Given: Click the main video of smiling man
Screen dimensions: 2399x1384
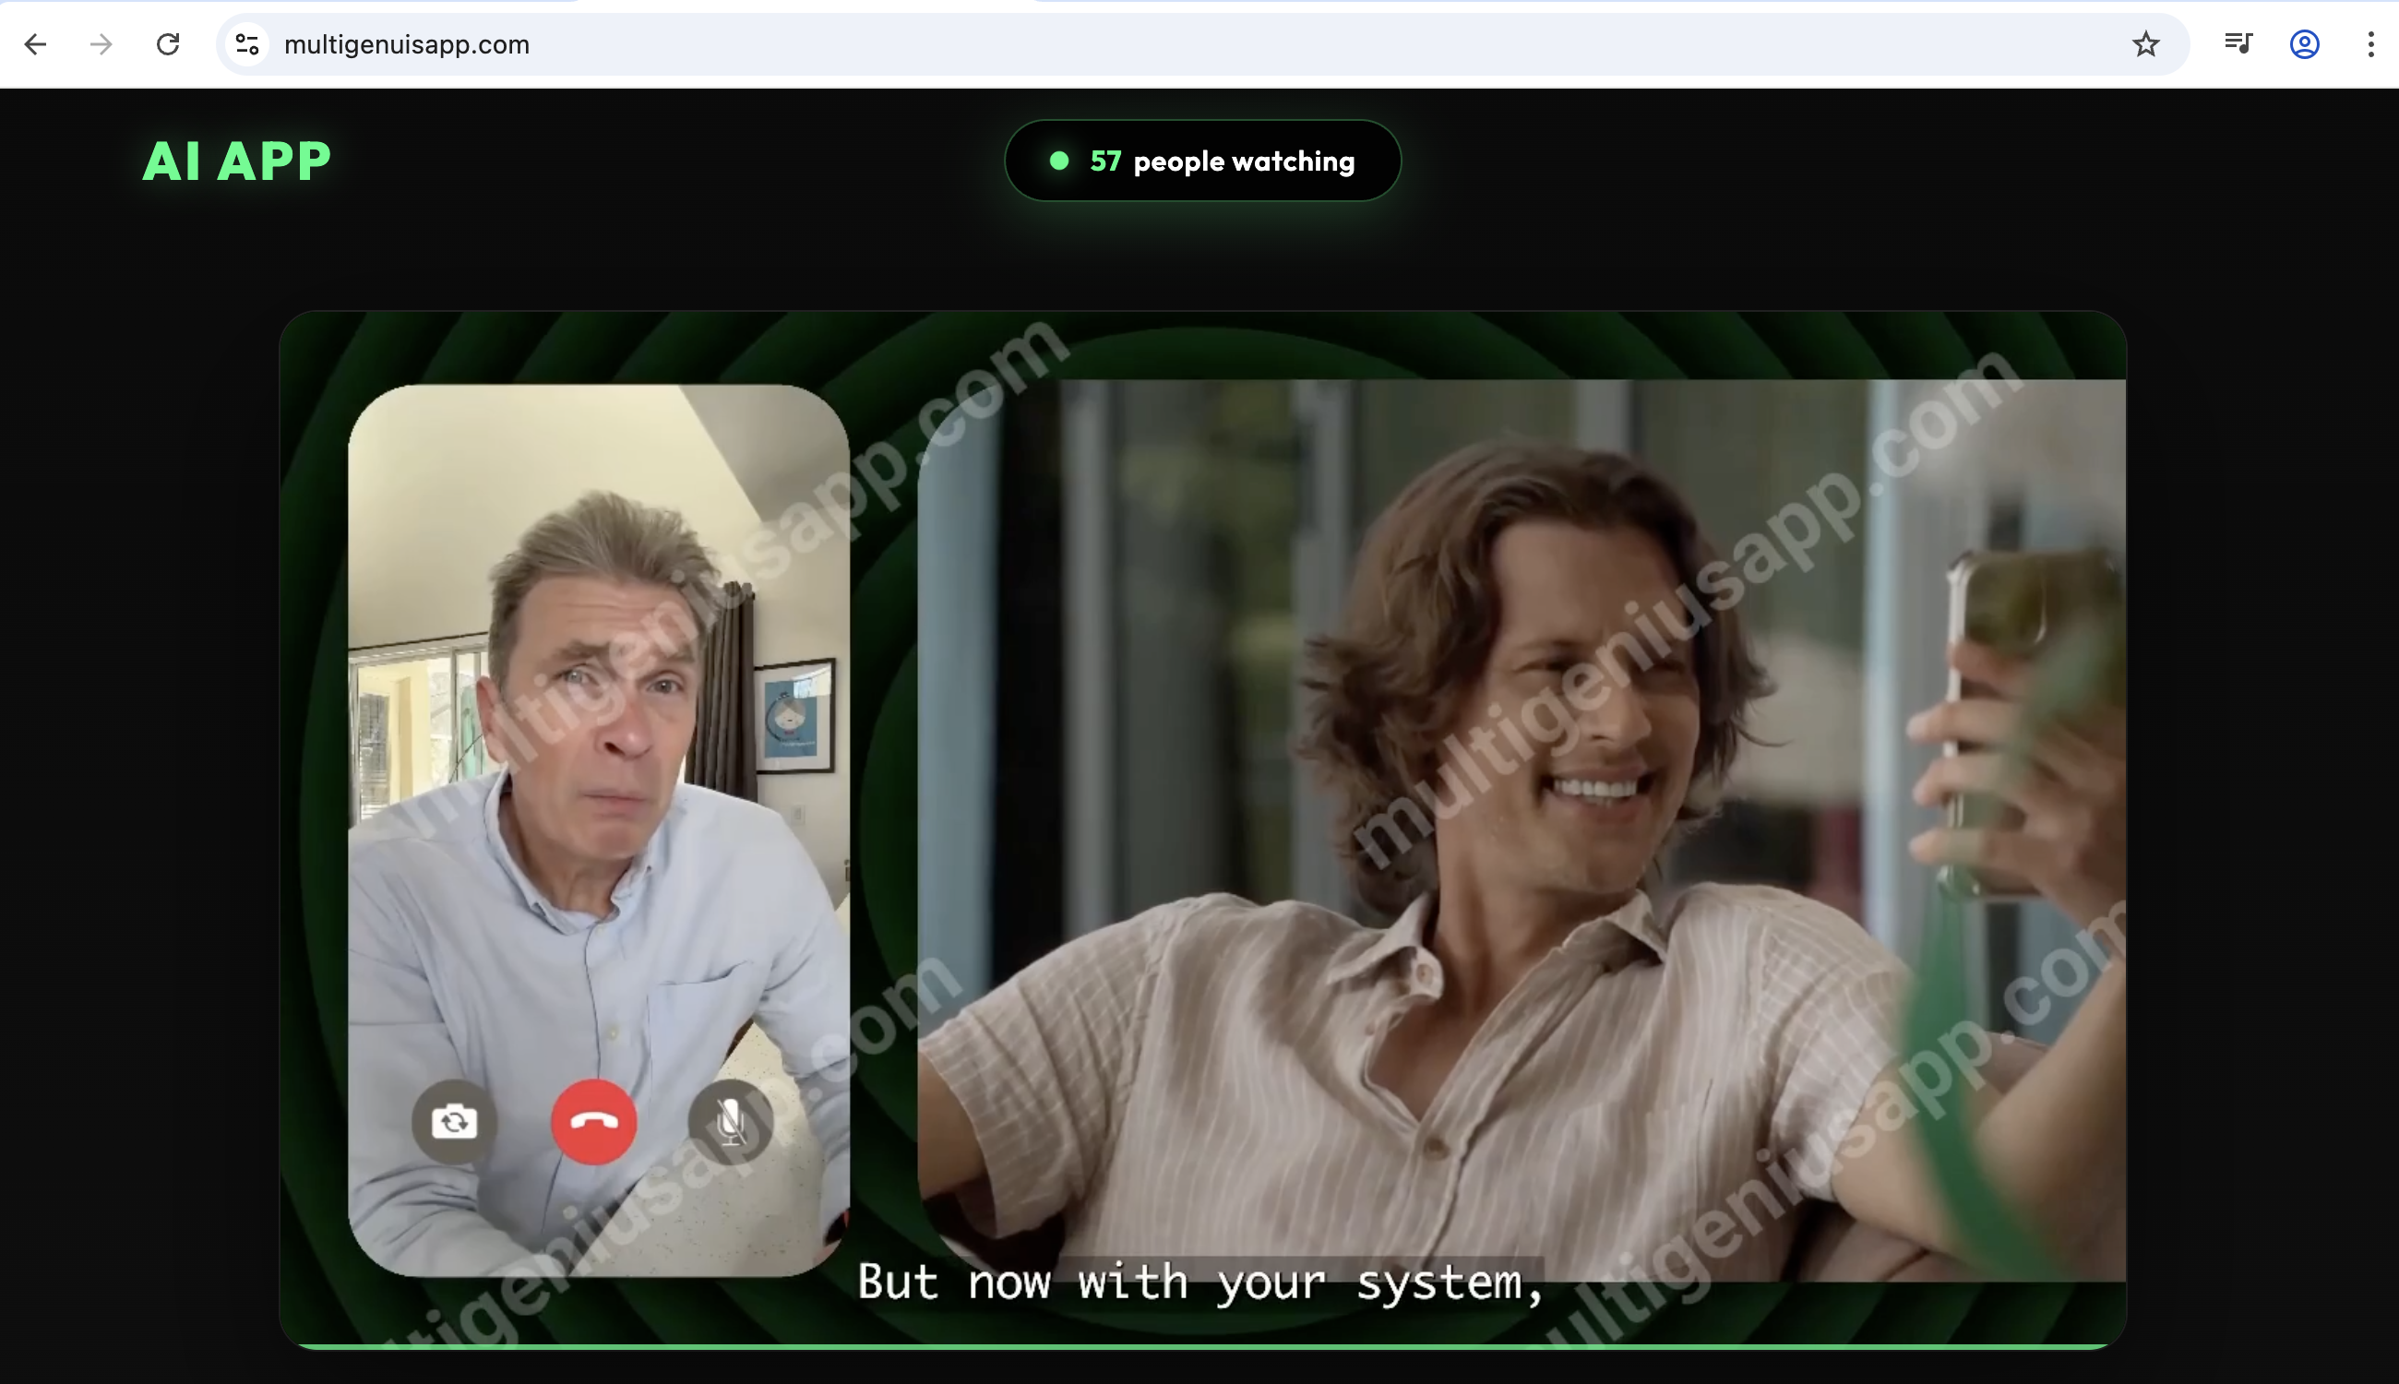Looking at the screenshot, I should click(x=1521, y=829).
